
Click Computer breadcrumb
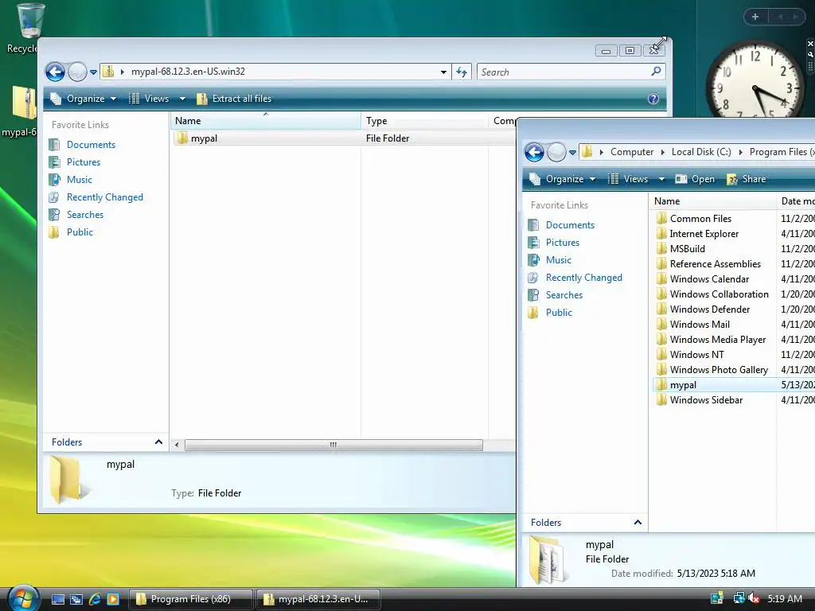pyautogui.click(x=631, y=152)
